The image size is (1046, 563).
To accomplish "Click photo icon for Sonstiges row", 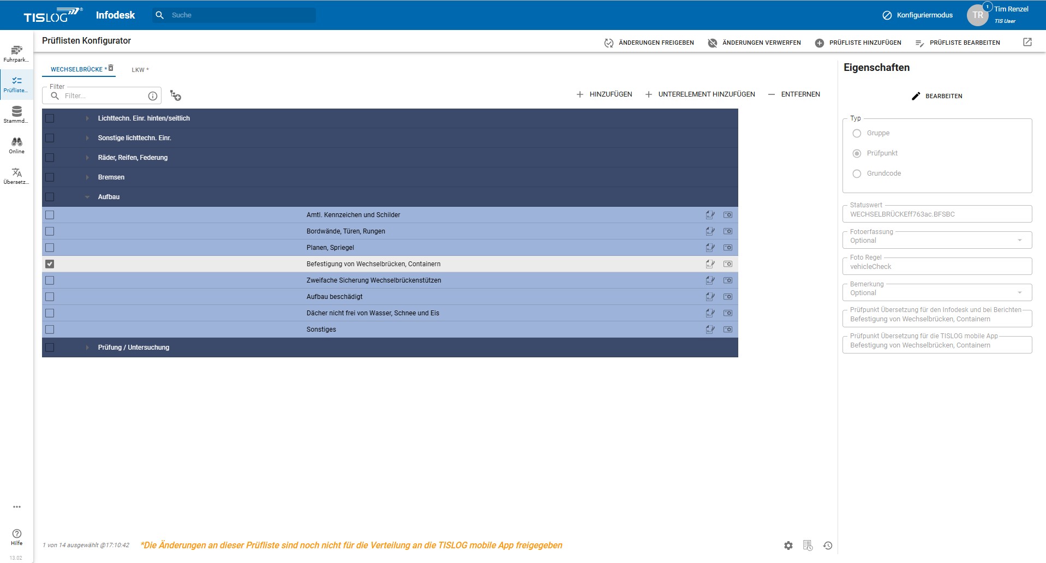I will point(728,330).
